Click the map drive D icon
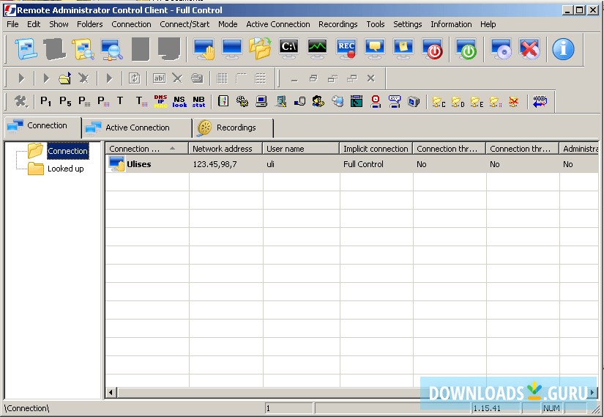604x417 pixels. pyautogui.click(x=458, y=102)
